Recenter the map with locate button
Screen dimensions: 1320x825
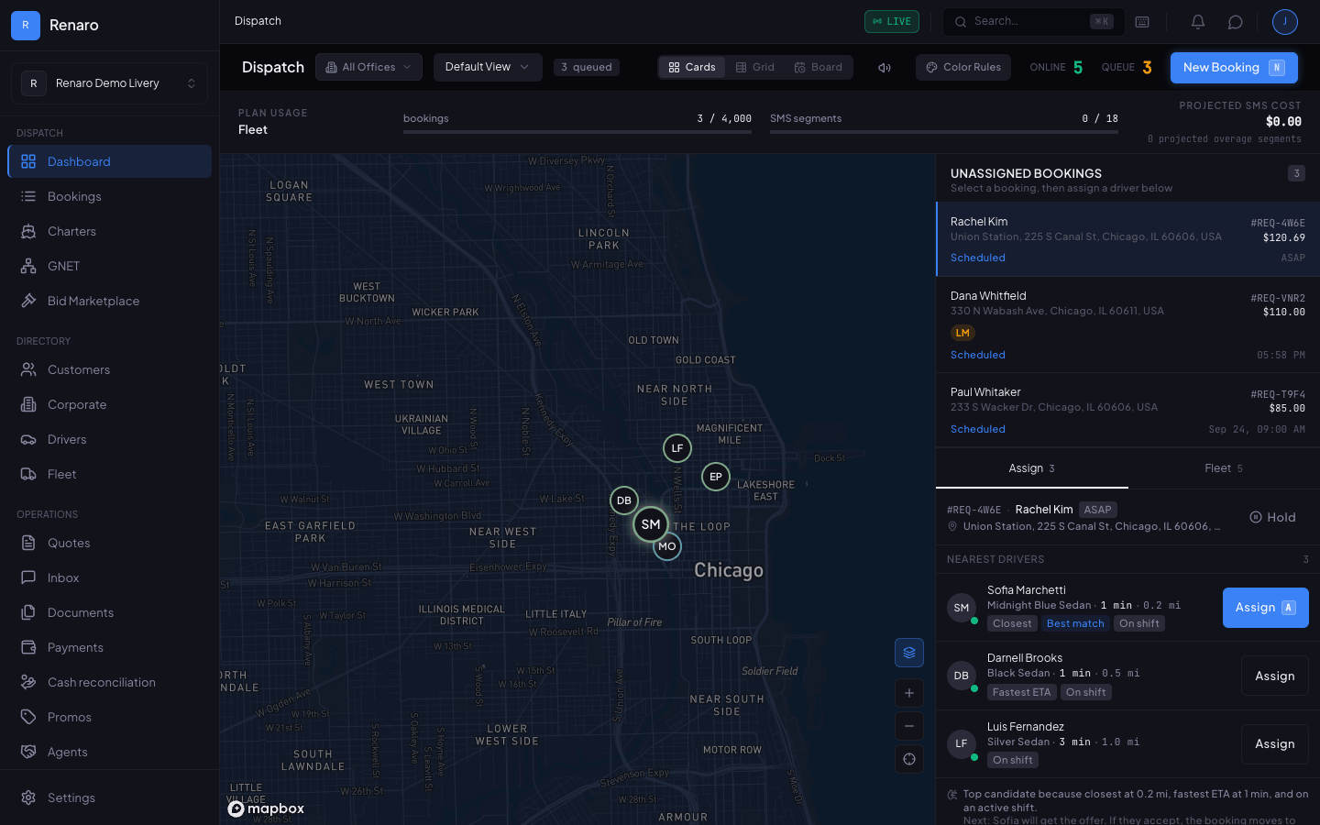click(909, 759)
